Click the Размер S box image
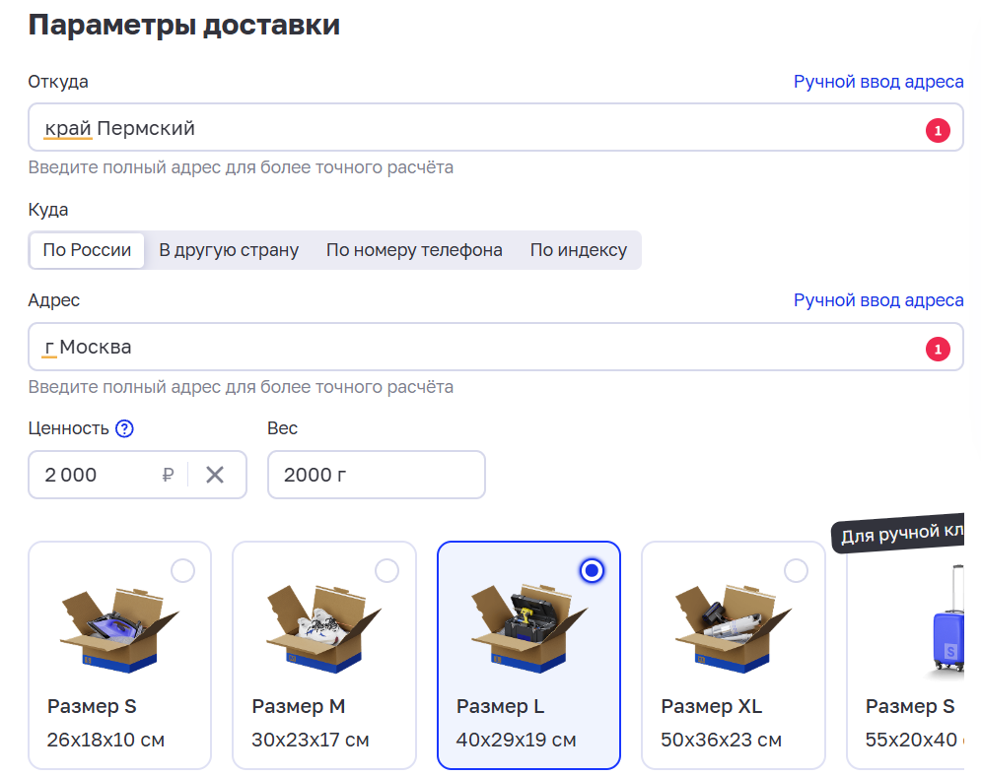This screenshot has height=776, width=981. click(118, 625)
